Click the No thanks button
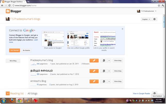The height and width of the screenshot is (104, 166). (x=26, y=50)
